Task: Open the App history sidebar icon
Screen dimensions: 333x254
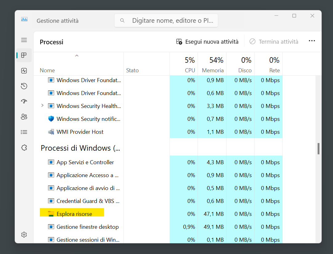Action: pyautogui.click(x=24, y=86)
